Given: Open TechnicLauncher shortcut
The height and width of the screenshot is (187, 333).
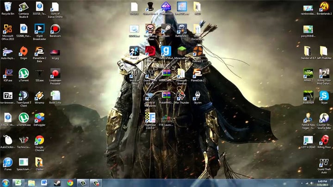Looking at the screenshot, I should (24, 142).
